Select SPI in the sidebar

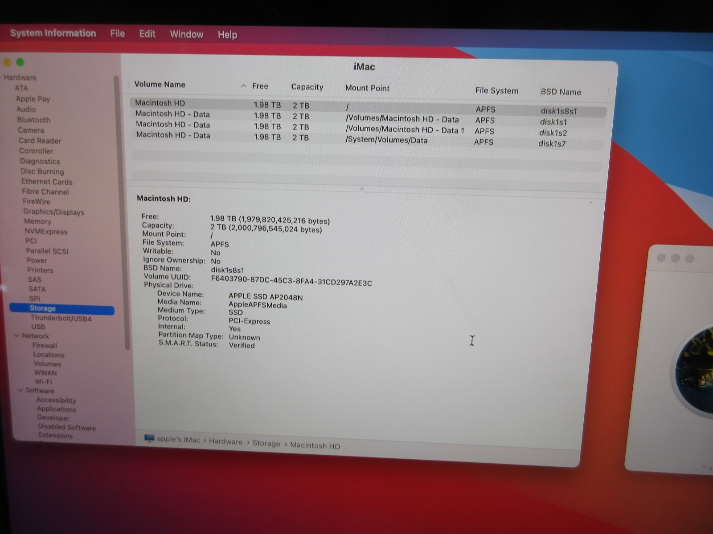[x=35, y=299]
